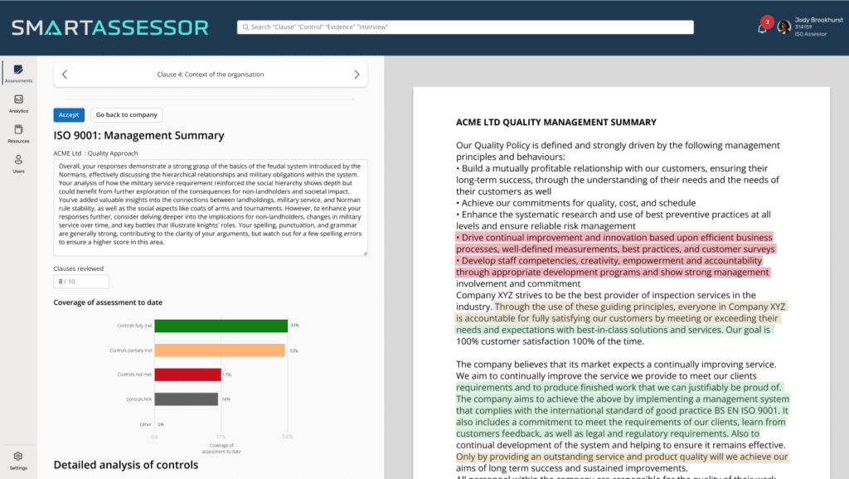The width and height of the screenshot is (849, 479).
Task: Click the Controls N/A chart label
Action: [138, 399]
